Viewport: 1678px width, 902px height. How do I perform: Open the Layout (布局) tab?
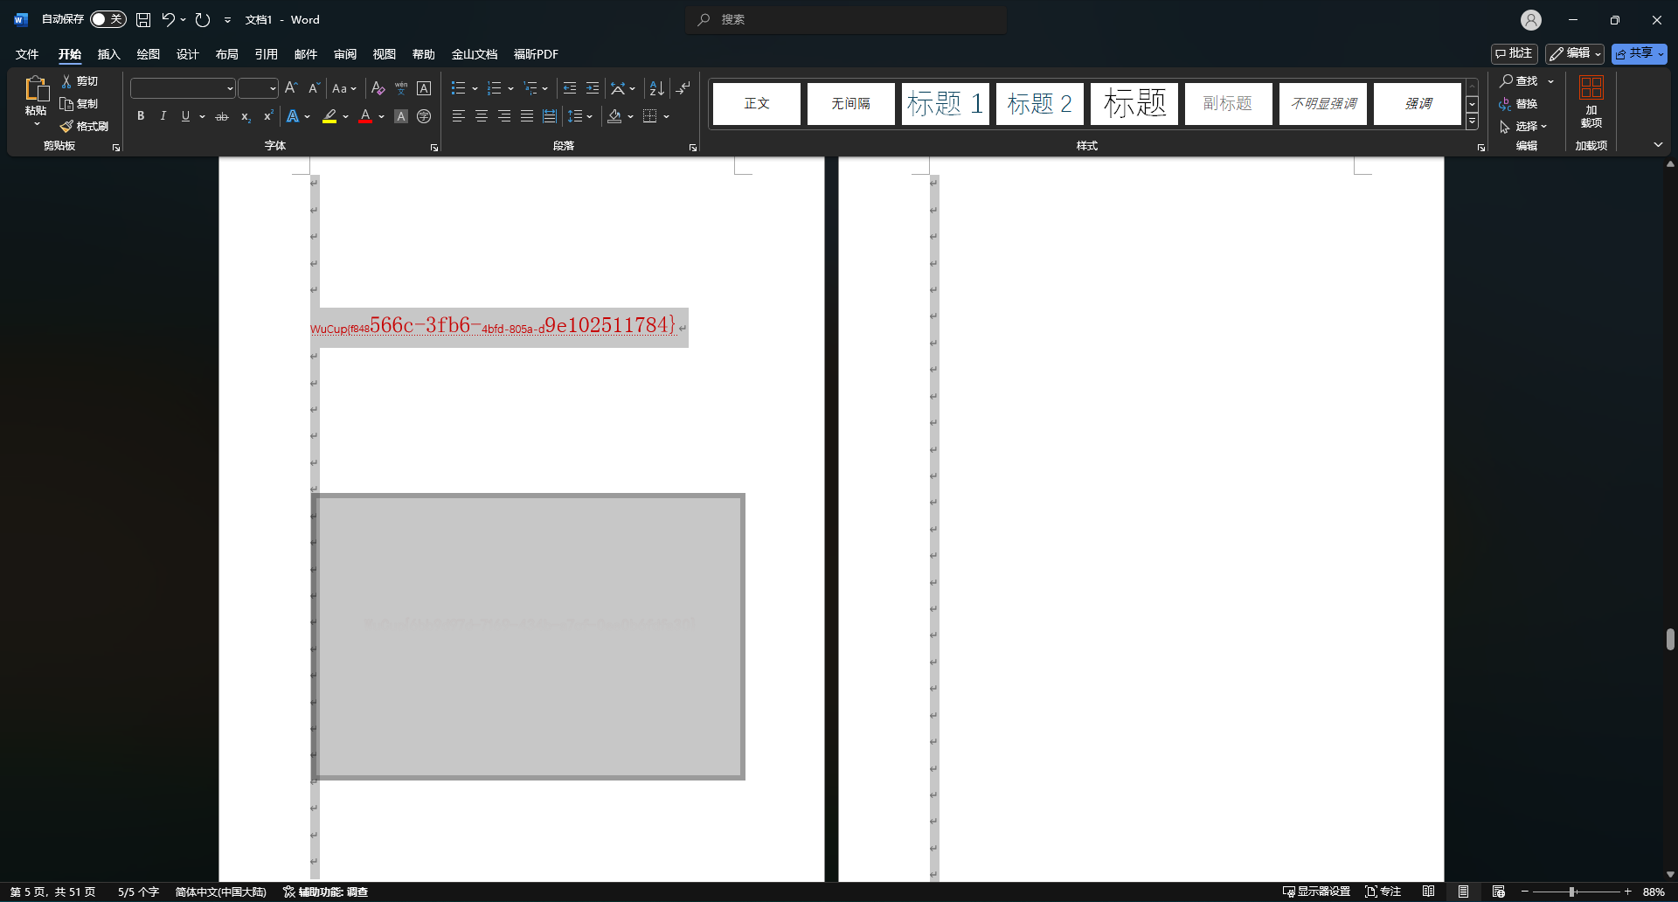pyautogui.click(x=226, y=54)
